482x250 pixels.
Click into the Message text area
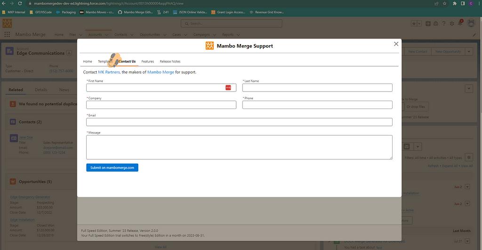(x=239, y=147)
